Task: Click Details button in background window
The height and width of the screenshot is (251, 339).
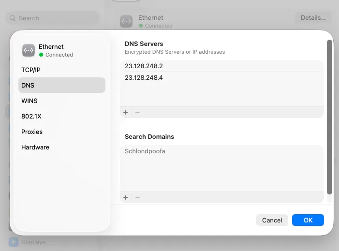Action: [x=313, y=18]
